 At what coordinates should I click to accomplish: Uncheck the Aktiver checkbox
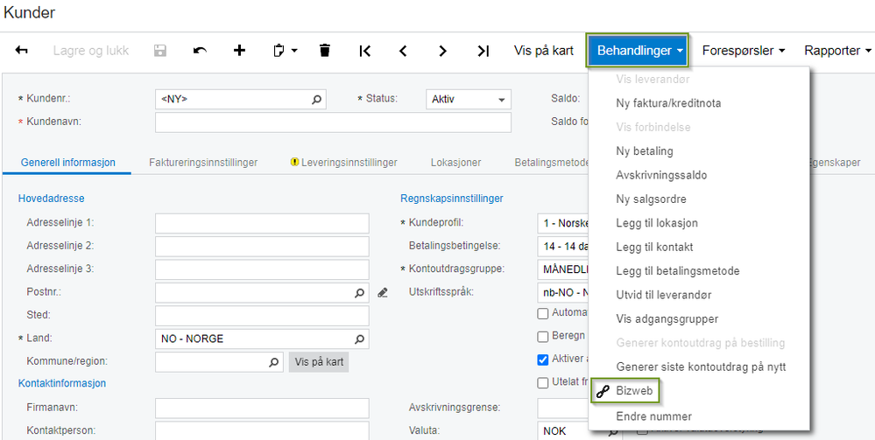click(x=542, y=360)
